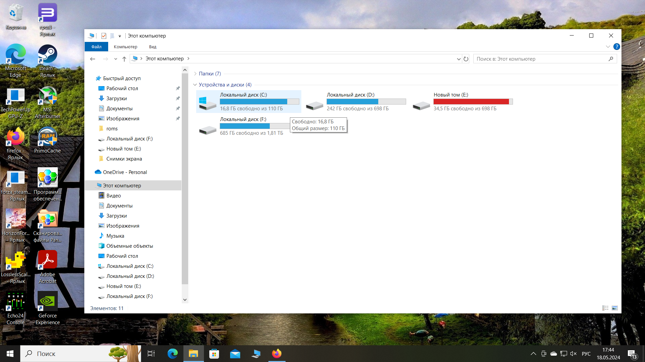This screenshot has width=645, height=362.
Task: Unpin Загрузки from Quick access
Action: point(178,99)
